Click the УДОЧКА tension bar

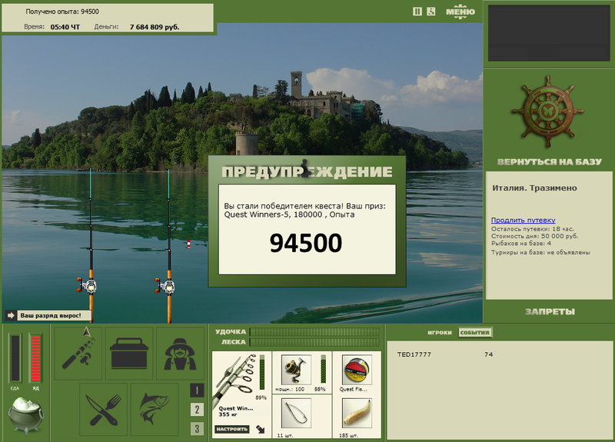(314, 332)
